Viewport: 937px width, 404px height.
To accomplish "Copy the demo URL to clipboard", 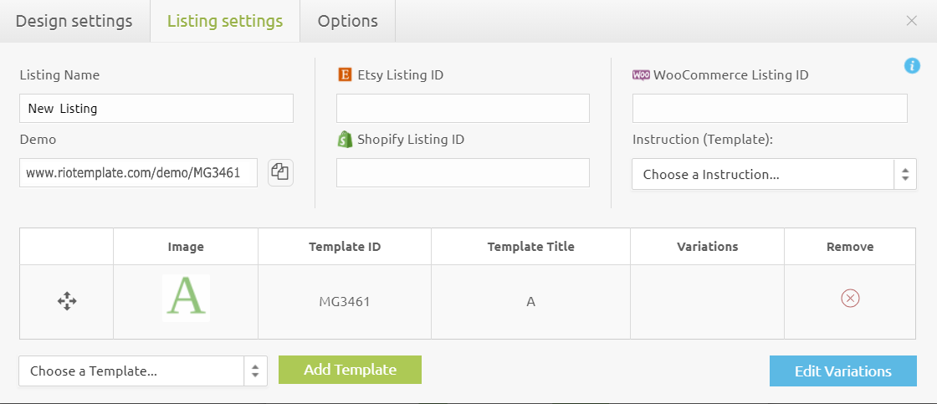I will point(280,172).
